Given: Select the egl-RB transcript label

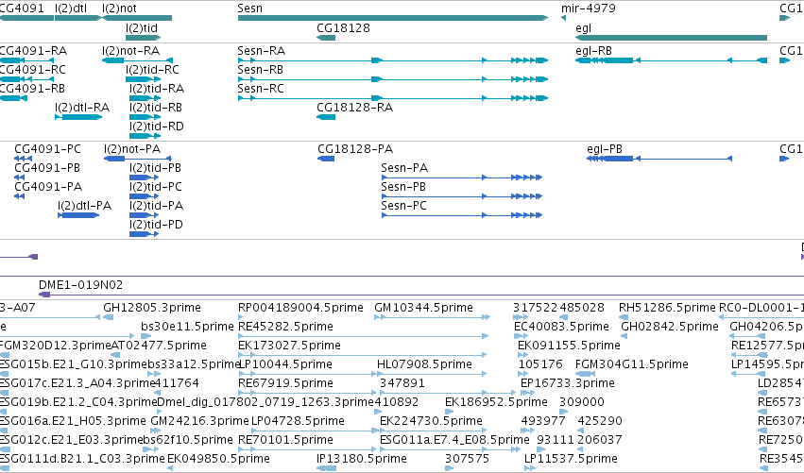Looking at the screenshot, I should pyautogui.click(x=593, y=51).
